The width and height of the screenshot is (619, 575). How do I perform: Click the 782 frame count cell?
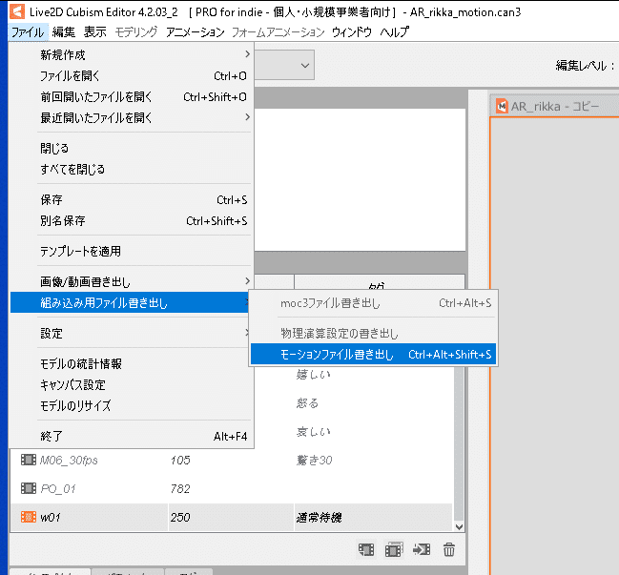click(x=231, y=488)
